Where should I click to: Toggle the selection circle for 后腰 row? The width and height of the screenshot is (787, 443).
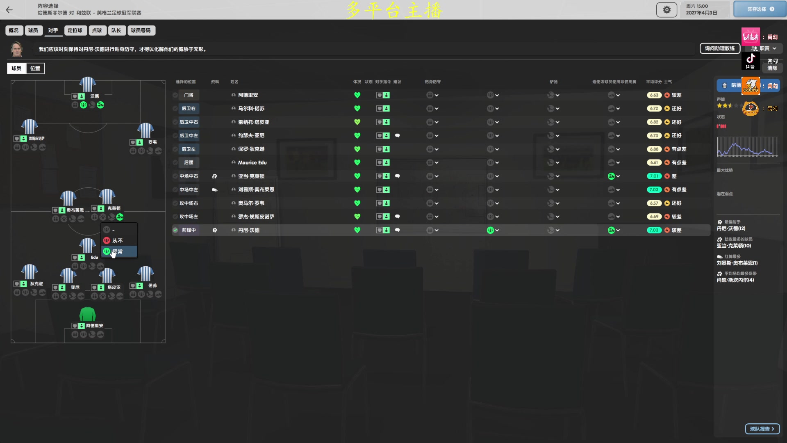click(x=175, y=163)
